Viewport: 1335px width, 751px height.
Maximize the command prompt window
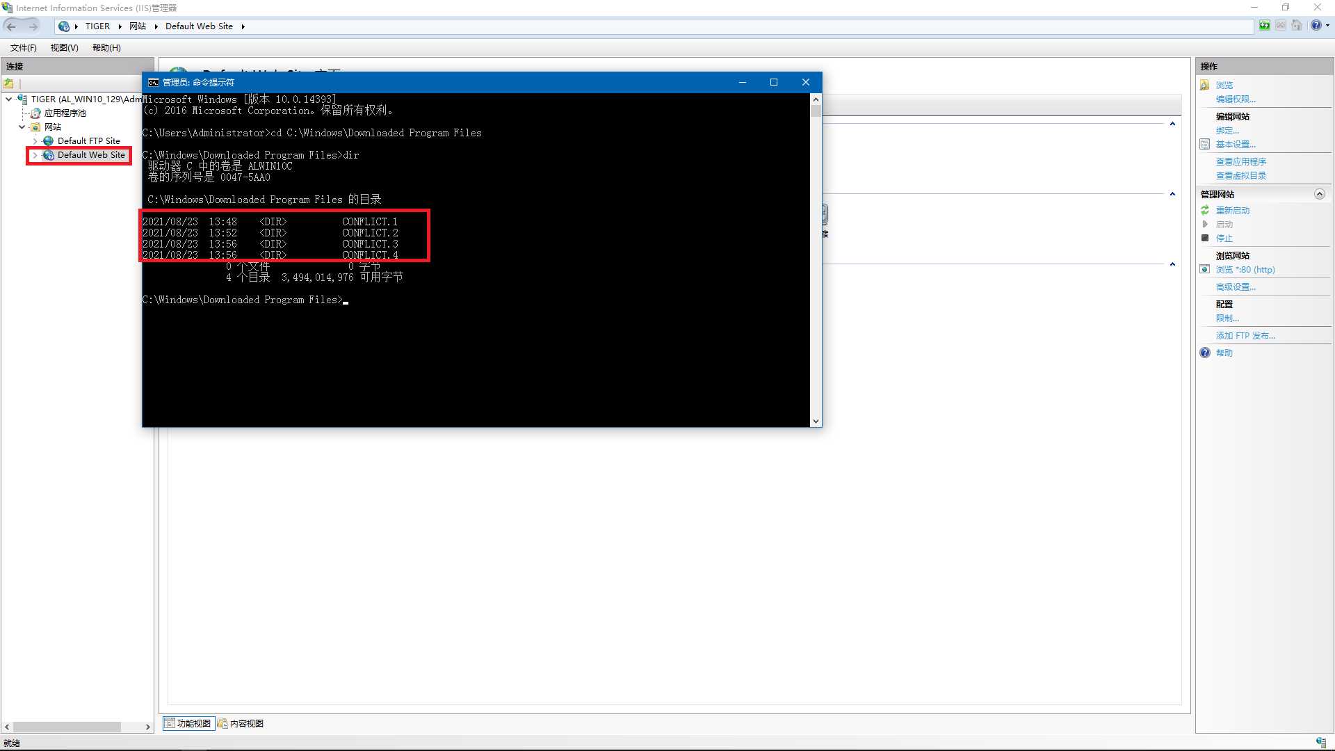tap(774, 82)
